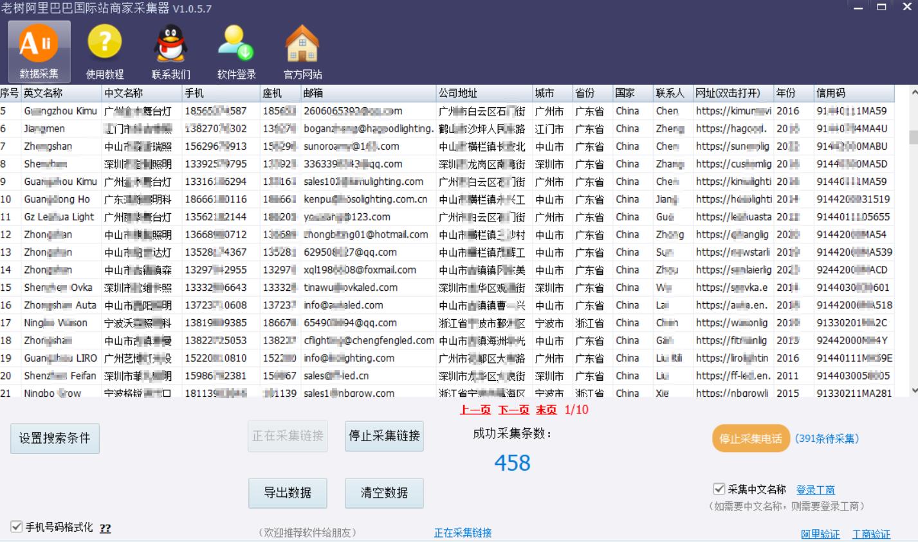Click the 中文名称 column header

tap(142, 93)
